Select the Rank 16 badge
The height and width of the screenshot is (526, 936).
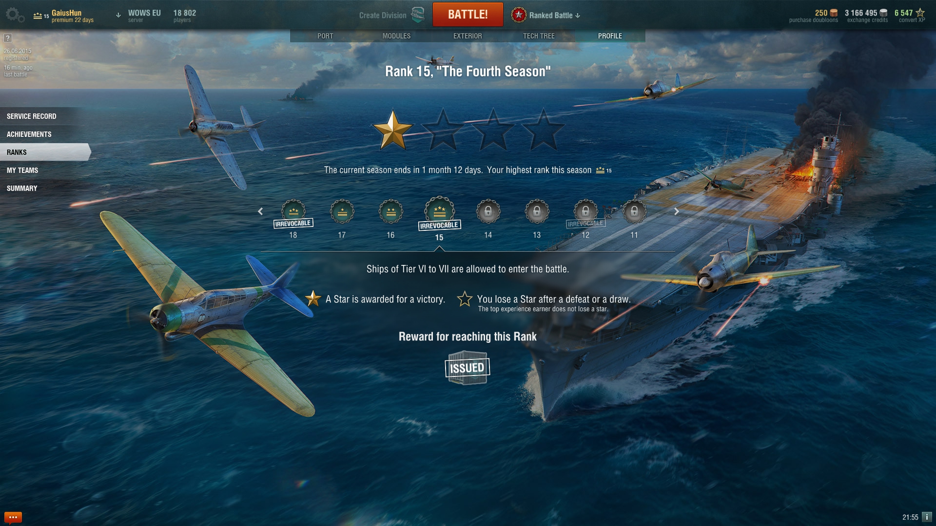pos(390,212)
